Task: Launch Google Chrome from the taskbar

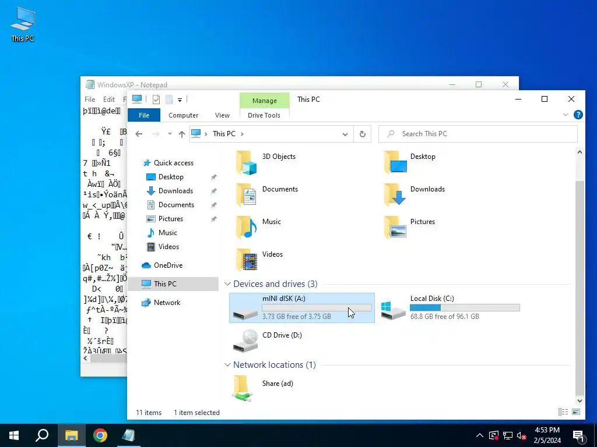Action: point(100,435)
